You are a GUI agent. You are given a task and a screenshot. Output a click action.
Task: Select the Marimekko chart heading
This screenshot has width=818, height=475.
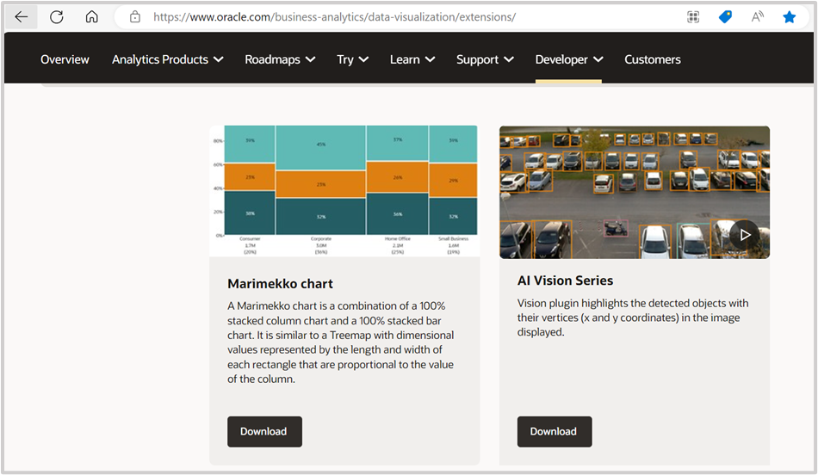point(280,284)
